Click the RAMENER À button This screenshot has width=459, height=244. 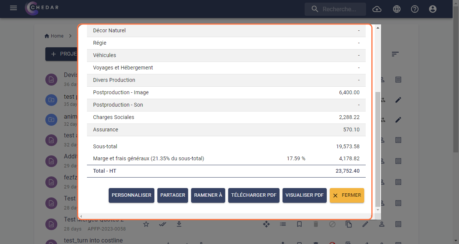[208, 195]
